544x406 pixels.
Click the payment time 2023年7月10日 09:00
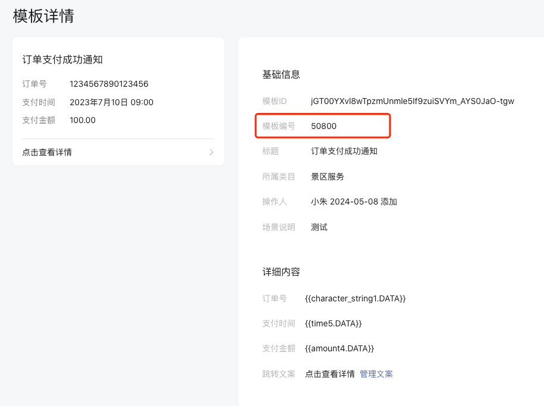point(111,102)
